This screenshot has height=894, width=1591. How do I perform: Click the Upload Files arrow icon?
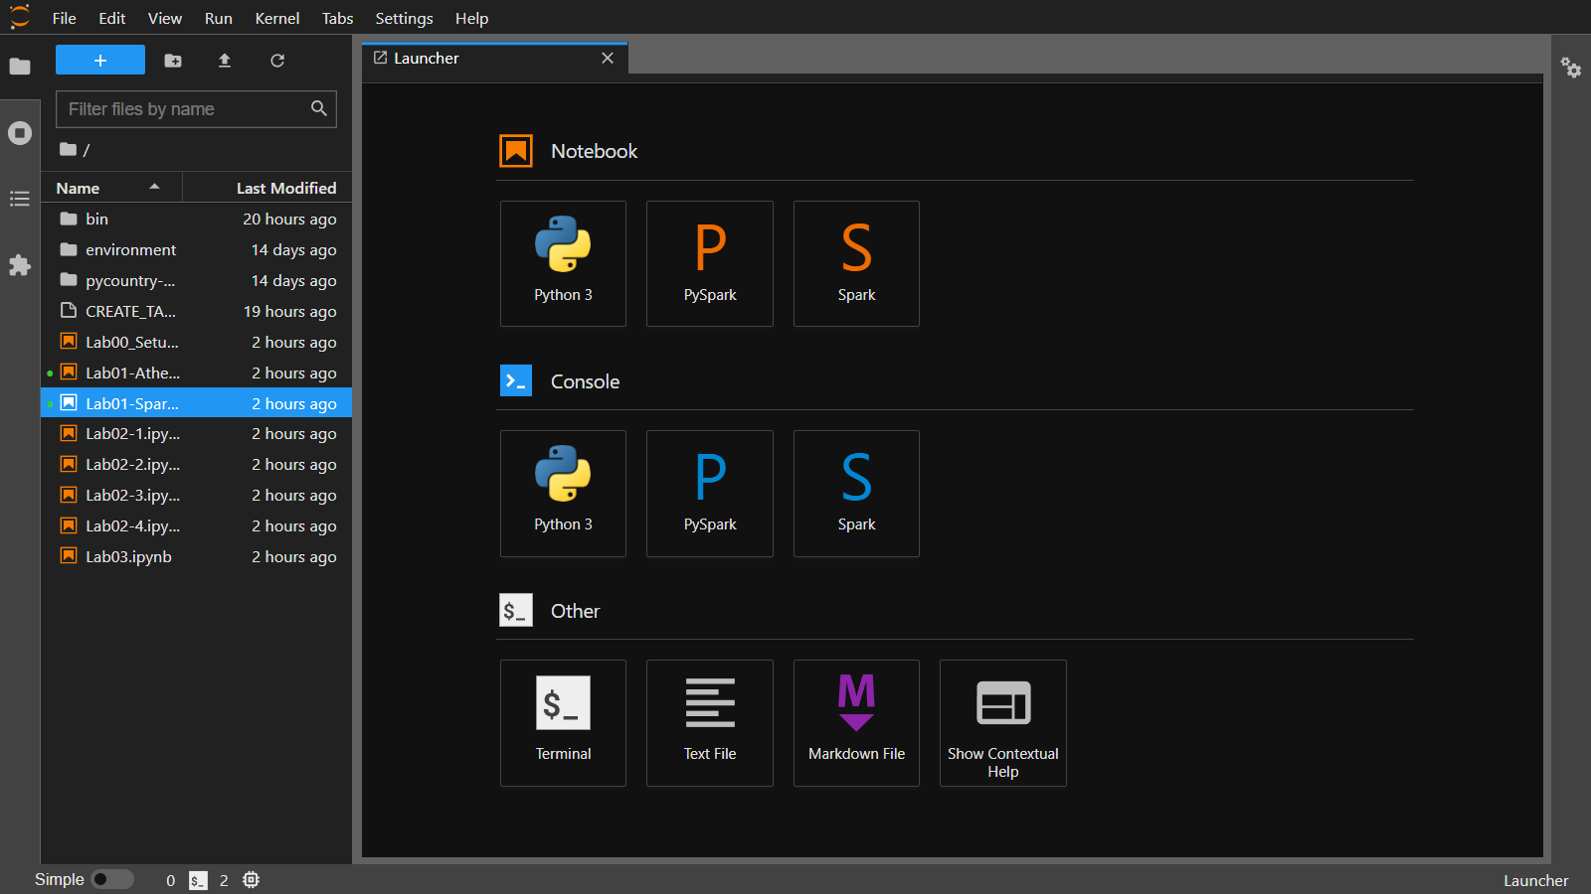(x=225, y=61)
